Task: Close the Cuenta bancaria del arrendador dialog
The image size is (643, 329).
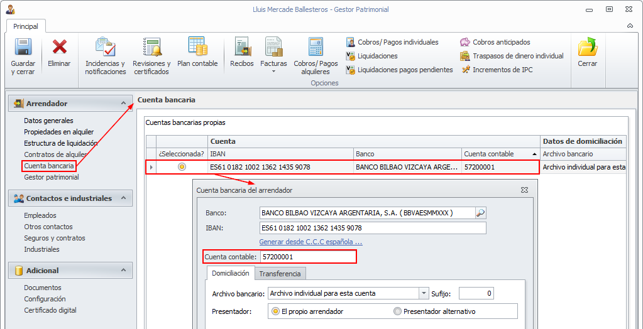Action: coord(524,190)
